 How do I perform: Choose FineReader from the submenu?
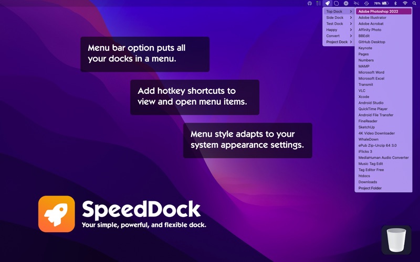[x=384, y=121]
